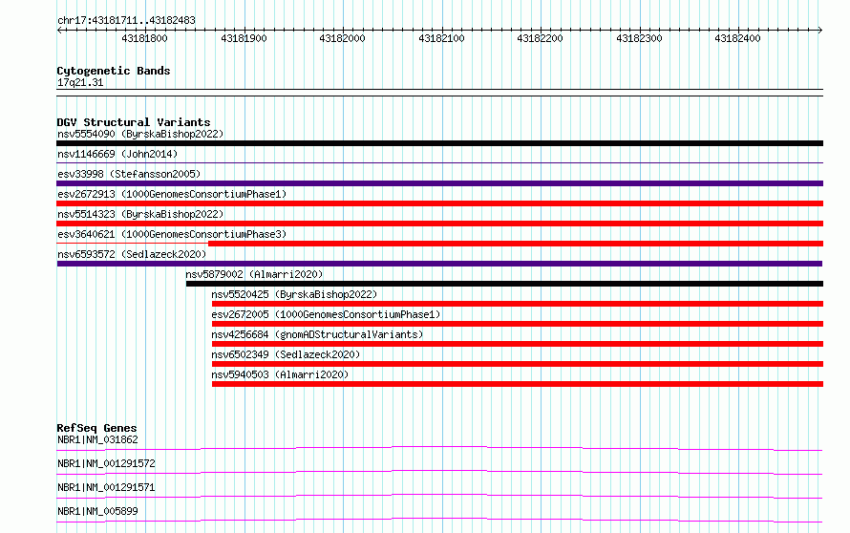Screen dimensions: 850x533
Task: Select nsv4256684 (gnomADStructuralVariants) label
Action: 317,334
